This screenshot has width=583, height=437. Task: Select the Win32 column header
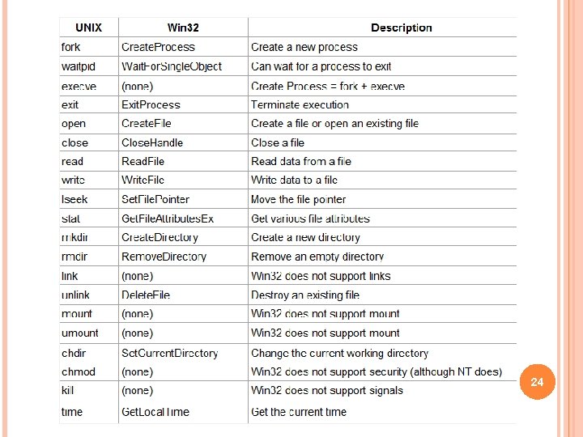click(183, 28)
